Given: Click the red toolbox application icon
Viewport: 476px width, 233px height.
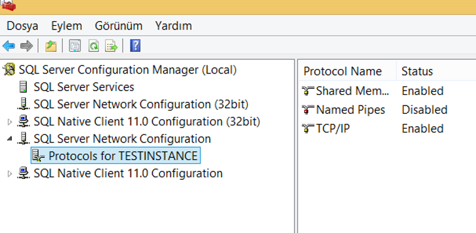Looking at the screenshot, I should tap(9, 6).
